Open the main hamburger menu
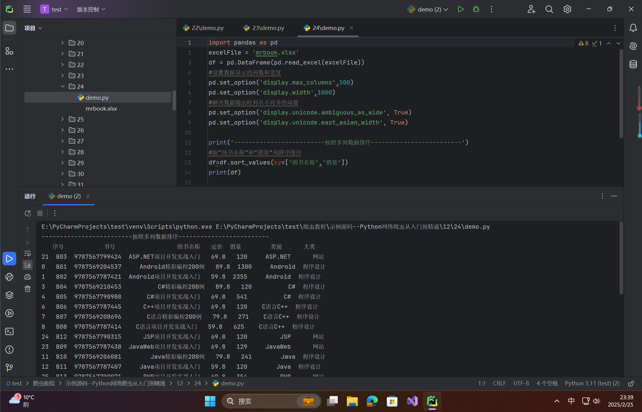The height and width of the screenshot is (412, 642). click(27, 9)
